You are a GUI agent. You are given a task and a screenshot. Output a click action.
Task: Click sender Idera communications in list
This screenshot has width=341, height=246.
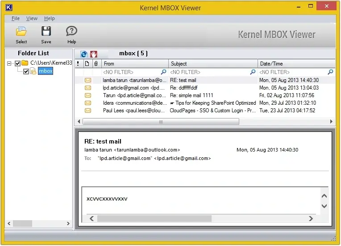pyautogui.click(x=135, y=103)
